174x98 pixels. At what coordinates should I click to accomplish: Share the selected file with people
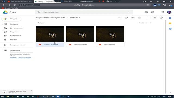[x=126, y=17]
